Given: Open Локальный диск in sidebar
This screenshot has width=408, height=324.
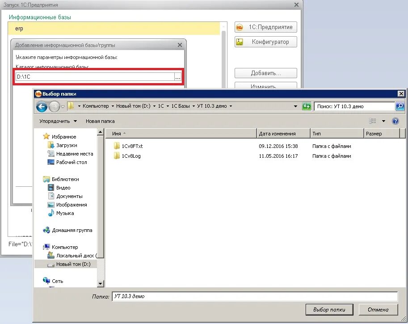Looking at the screenshot, I should tap(72, 256).
